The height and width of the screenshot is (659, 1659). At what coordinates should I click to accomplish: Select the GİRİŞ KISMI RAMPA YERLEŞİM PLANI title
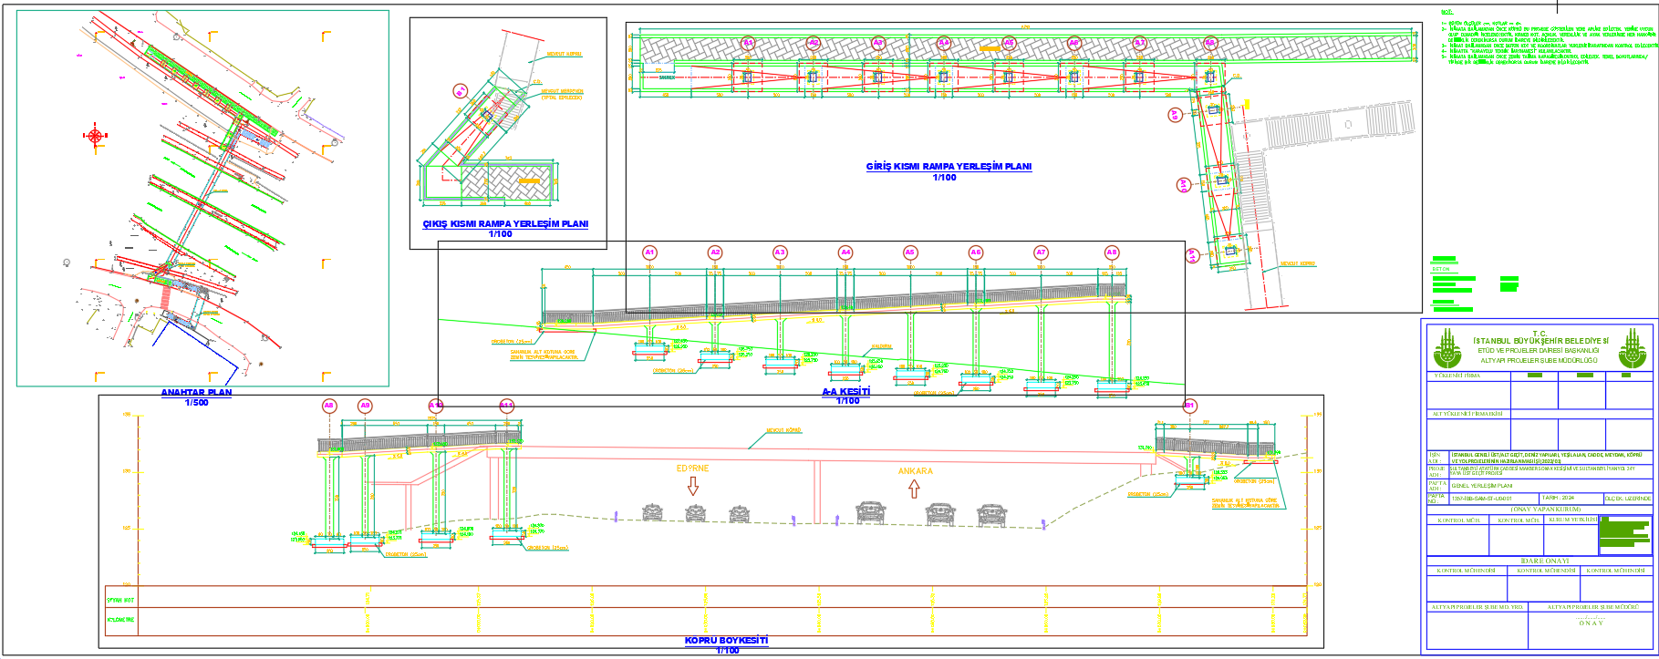(949, 167)
